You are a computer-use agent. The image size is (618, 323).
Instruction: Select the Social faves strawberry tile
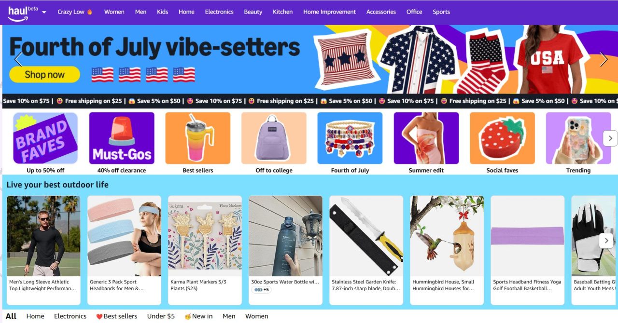coord(502,143)
